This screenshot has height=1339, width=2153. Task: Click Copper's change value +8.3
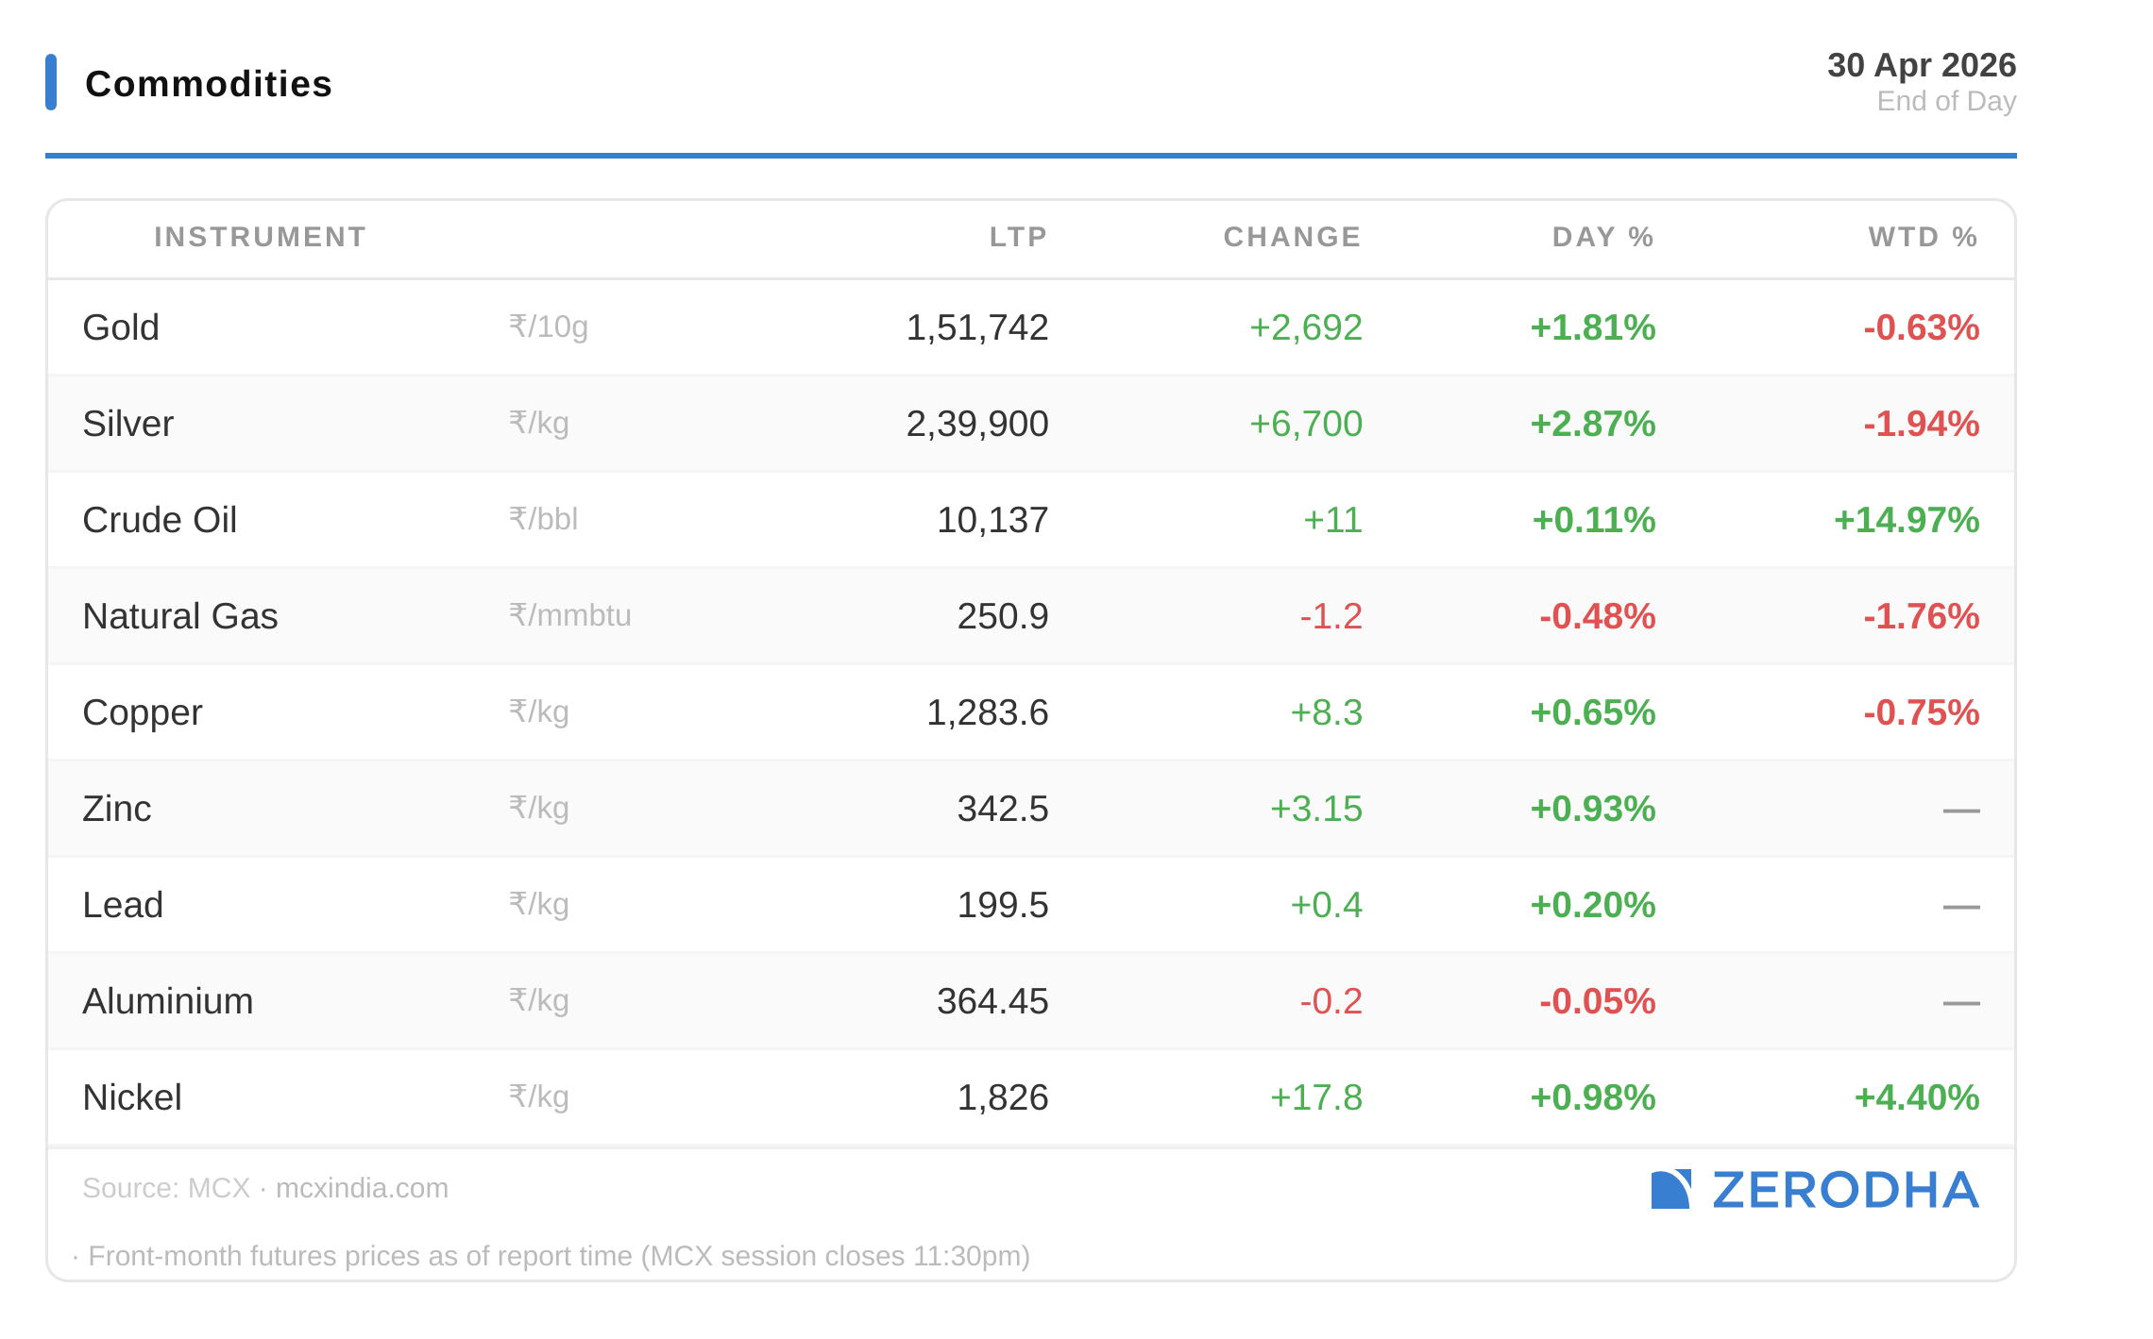click(x=1326, y=712)
